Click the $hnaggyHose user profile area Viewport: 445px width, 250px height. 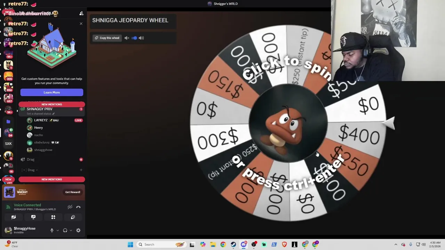pos(24,230)
